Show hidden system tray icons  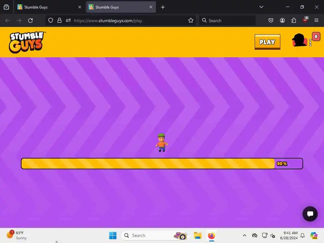pos(245,235)
